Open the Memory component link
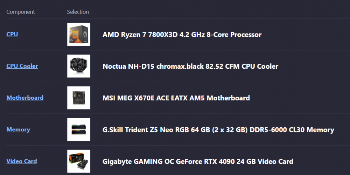 click(18, 129)
